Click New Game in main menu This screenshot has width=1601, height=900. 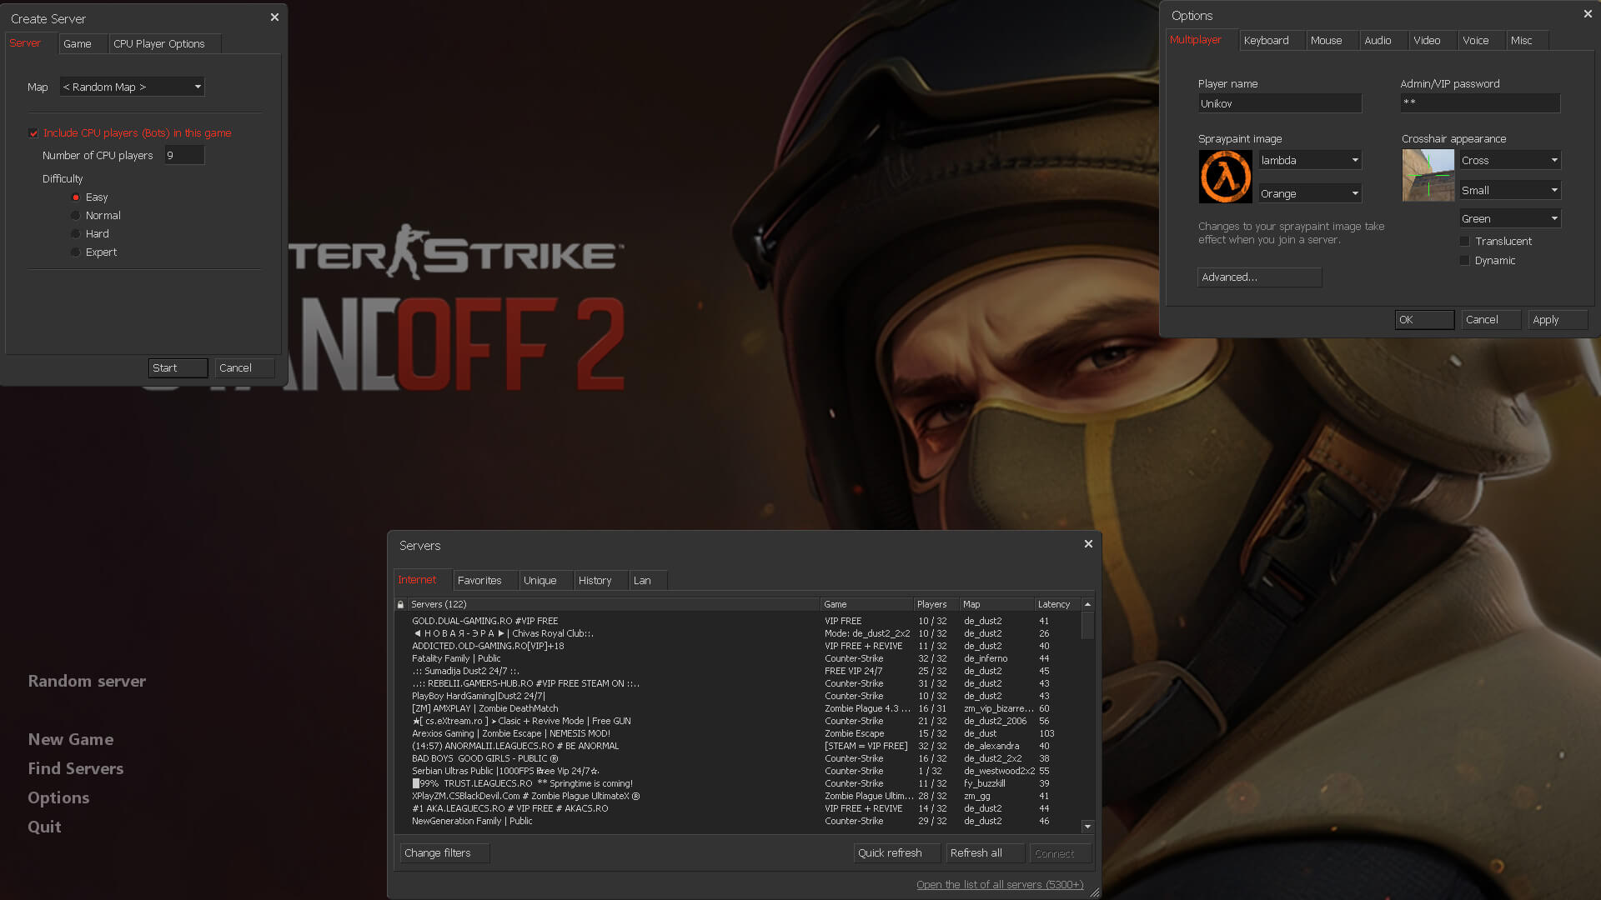[x=71, y=740]
